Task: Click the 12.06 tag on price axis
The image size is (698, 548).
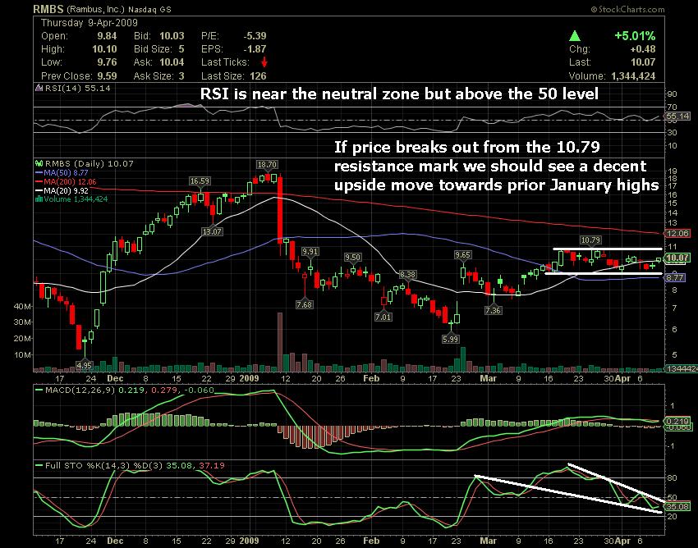Action: click(x=677, y=234)
